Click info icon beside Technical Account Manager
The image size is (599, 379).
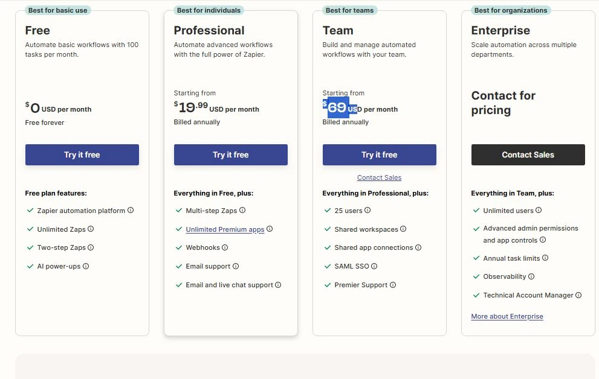click(578, 295)
